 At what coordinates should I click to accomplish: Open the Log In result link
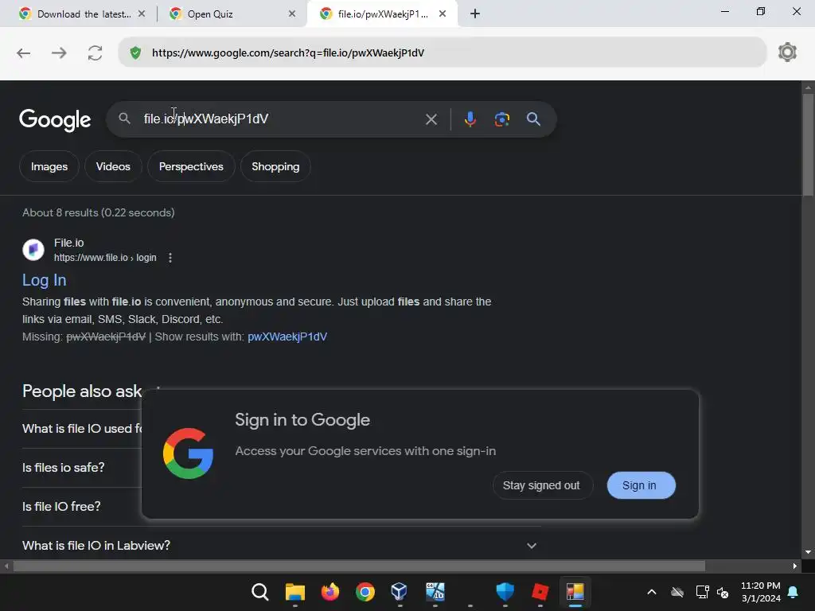coord(45,280)
